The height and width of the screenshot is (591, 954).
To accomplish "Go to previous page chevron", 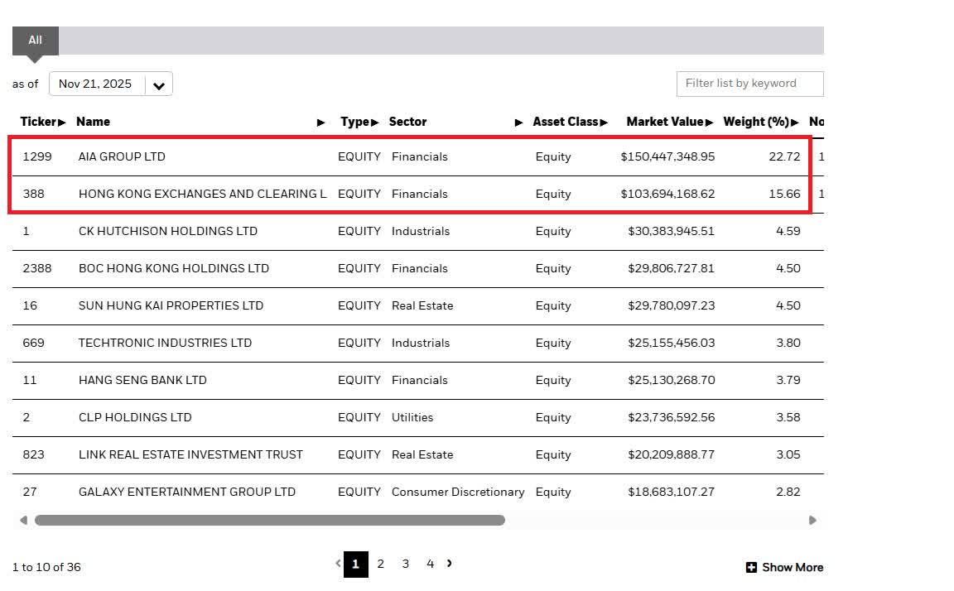I will (338, 564).
